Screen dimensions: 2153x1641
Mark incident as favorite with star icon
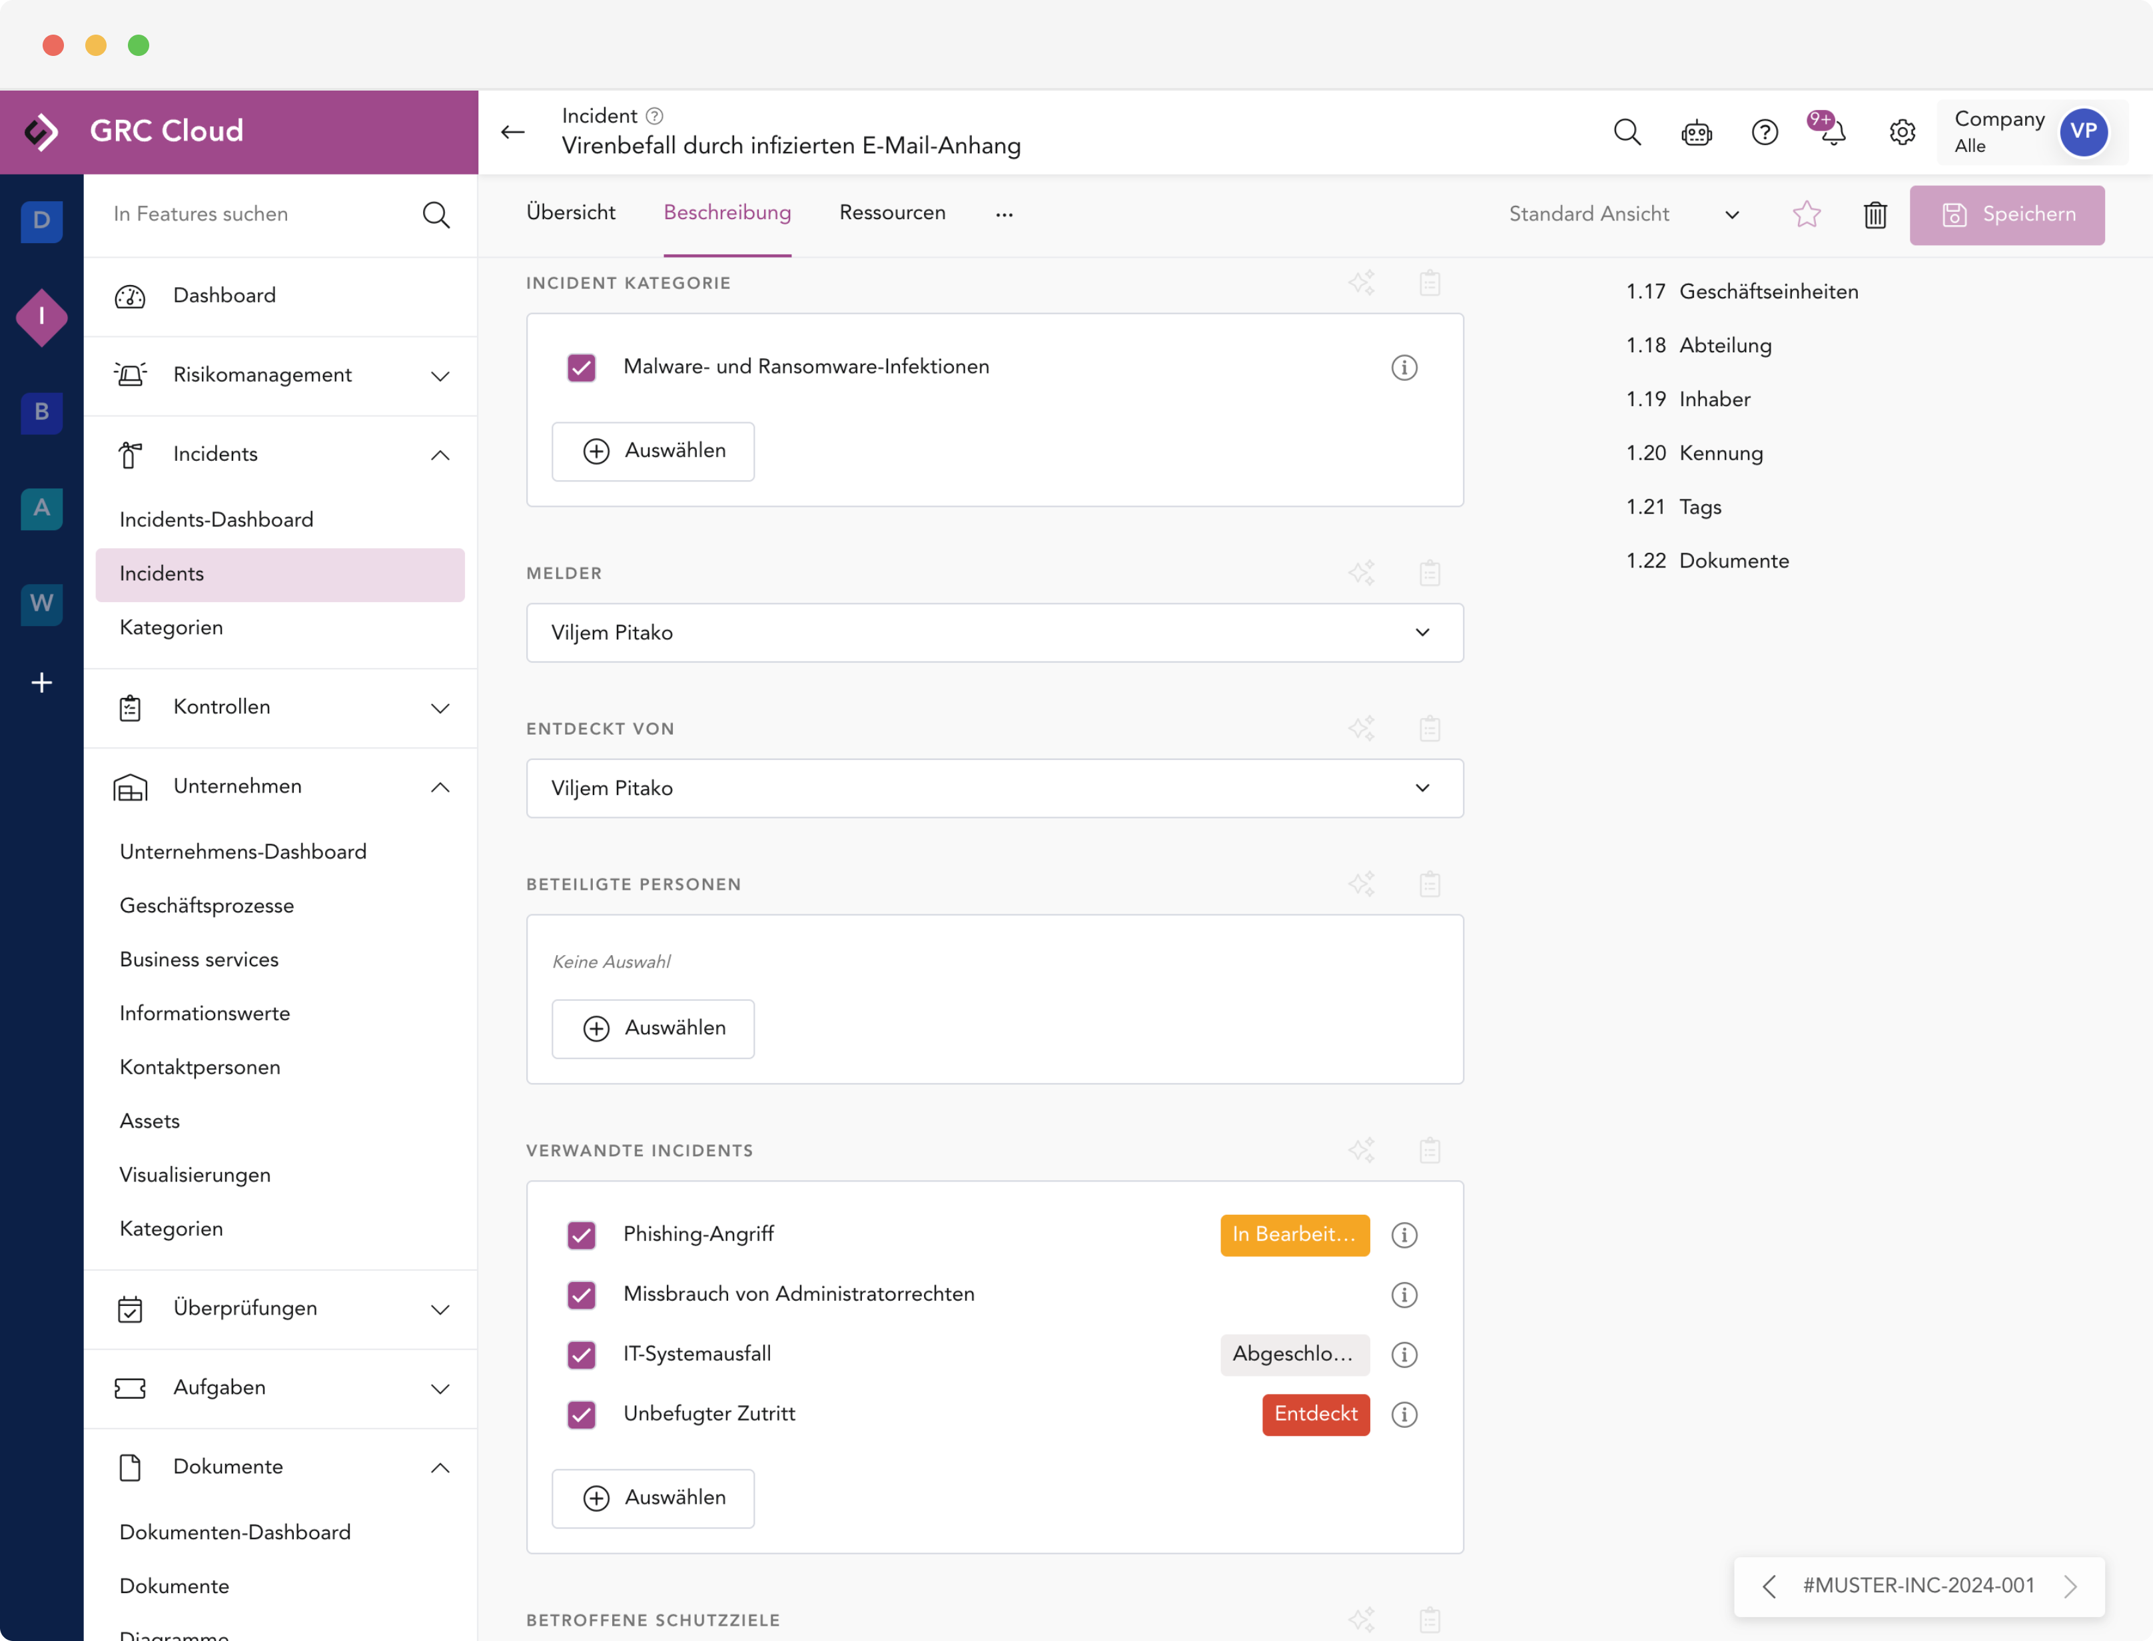[x=1806, y=215]
